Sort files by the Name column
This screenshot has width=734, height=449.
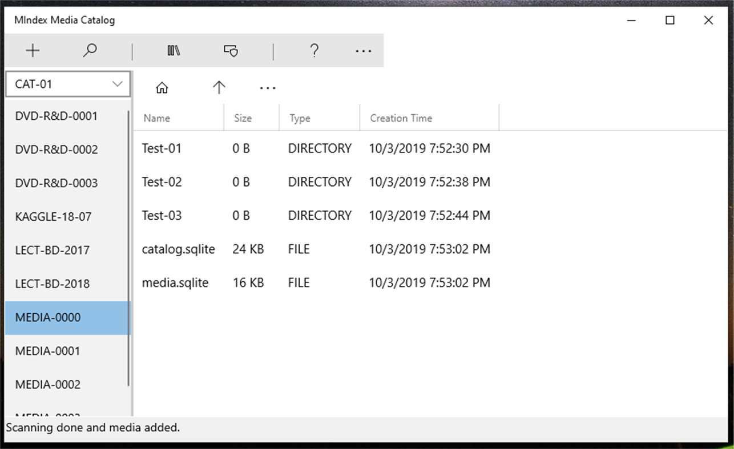point(156,118)
